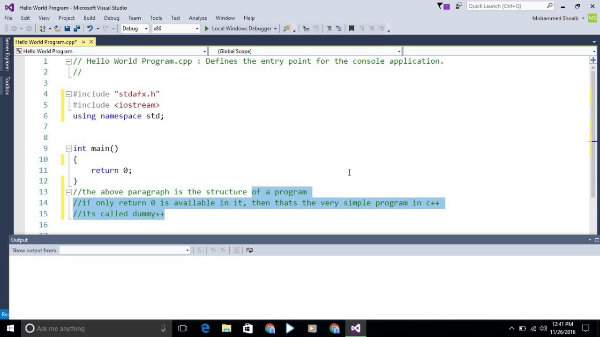Click the Navigate Backward arrow icon
Viewport: 600px width, 337px height.
14,29
